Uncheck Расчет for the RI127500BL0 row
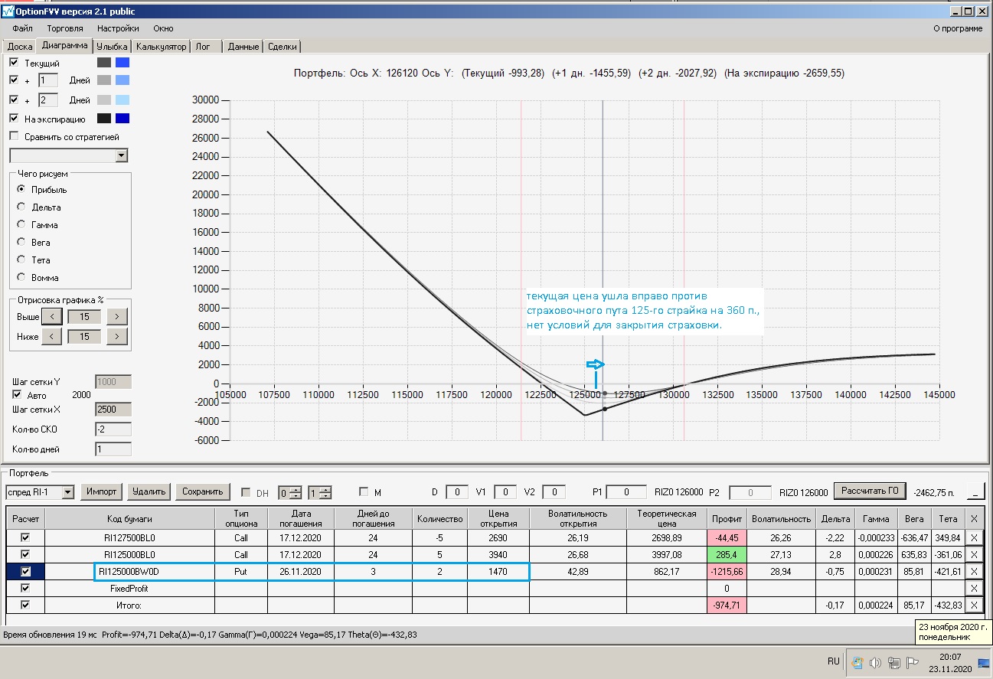 click(x=26, y=538)
